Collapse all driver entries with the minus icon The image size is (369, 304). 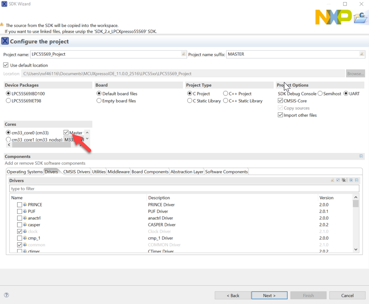357,180
